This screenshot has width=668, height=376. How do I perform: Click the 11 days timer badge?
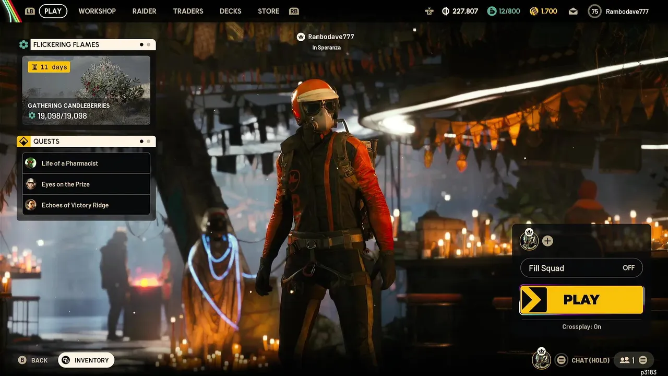(x=49, y=67)
